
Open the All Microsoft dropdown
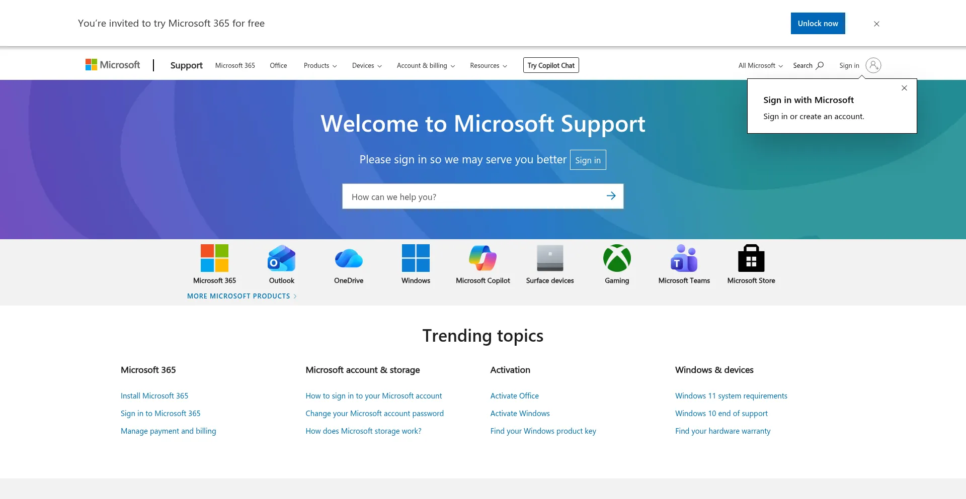(x=760, y=66)
